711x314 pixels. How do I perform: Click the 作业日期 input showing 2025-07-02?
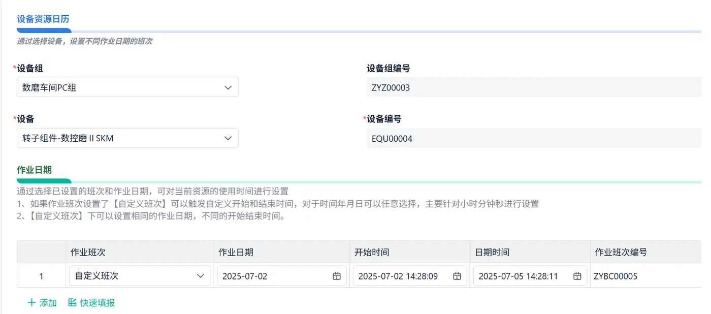tap(282, 276)
